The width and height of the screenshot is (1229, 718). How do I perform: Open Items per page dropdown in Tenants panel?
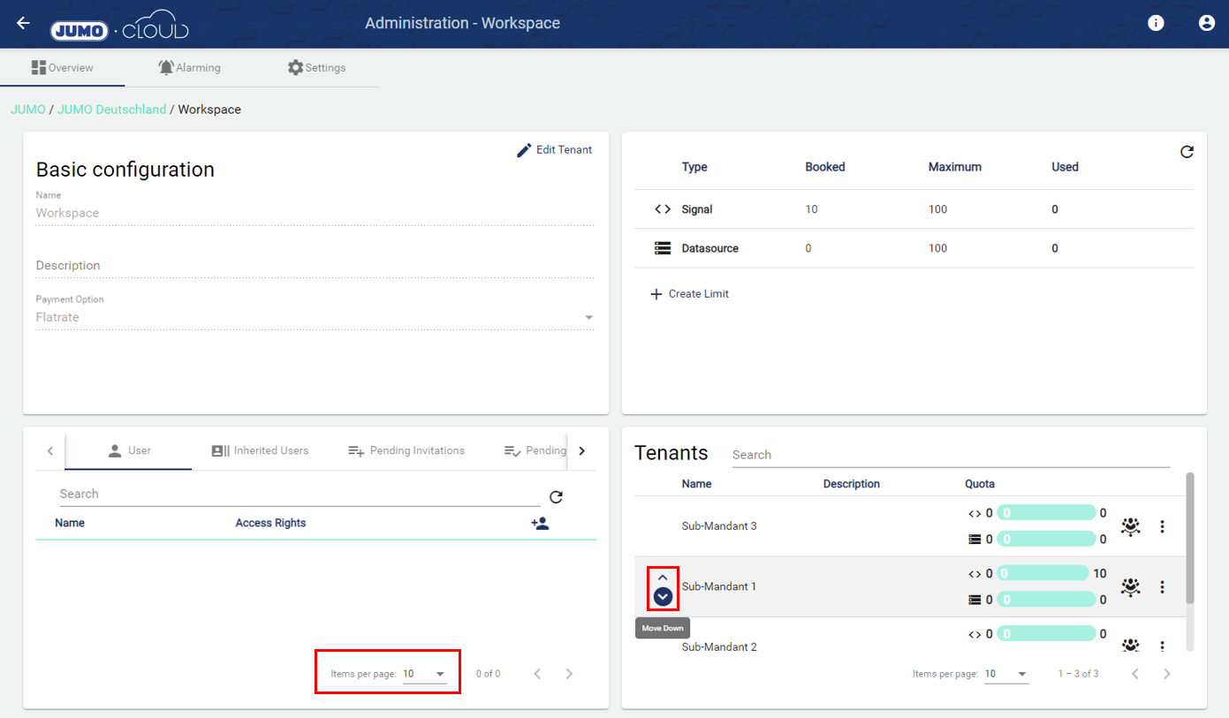tap(1006, 674)
